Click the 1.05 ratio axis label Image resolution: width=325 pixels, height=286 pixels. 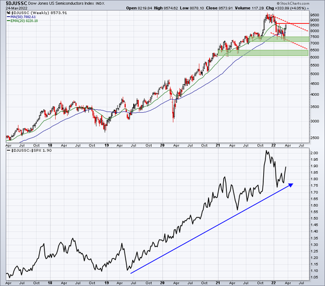point(314,277)
